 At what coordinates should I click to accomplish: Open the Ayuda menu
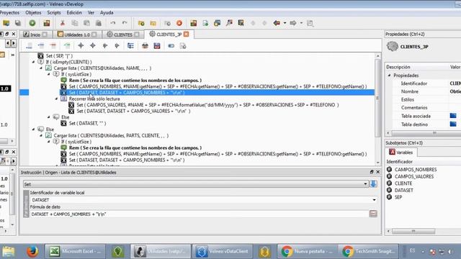coord(107,13)
